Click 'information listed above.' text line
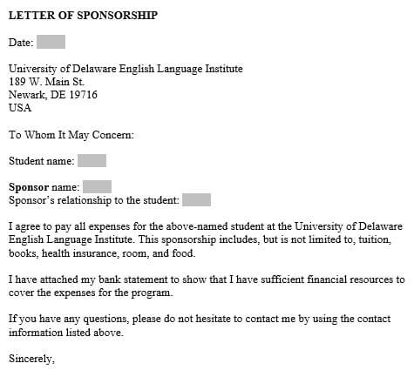Image resolution: width=414 pixels, height=377 pixels. click(66, 333)
